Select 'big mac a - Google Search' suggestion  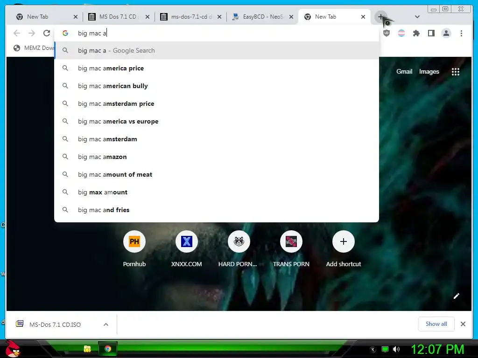pos(217,50)
